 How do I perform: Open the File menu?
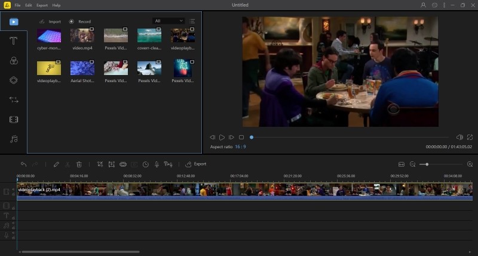(18, 5)
